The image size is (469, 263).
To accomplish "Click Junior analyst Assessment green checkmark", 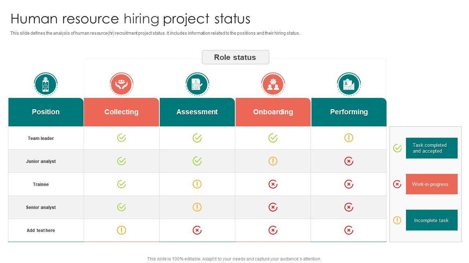I will pos(197,161).
